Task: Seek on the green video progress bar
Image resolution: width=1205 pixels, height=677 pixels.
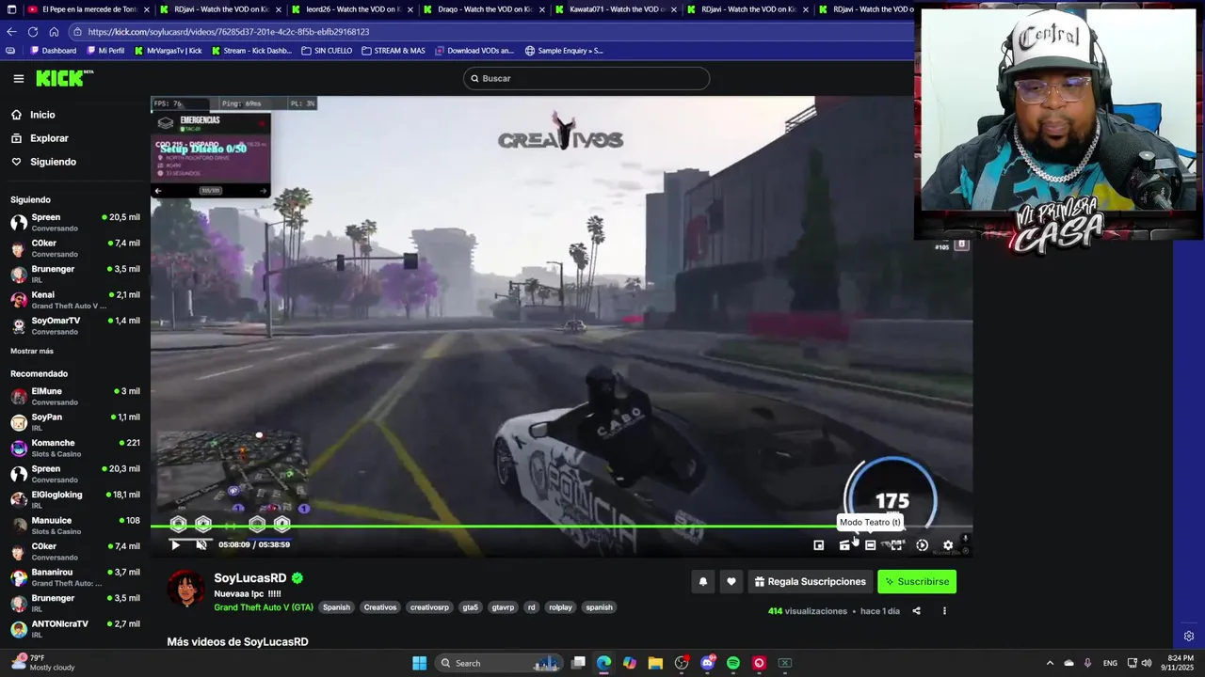Action: coord(561,527)
